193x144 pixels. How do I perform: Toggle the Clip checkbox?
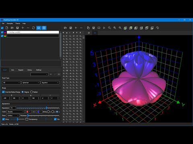(x=55, y=119)
